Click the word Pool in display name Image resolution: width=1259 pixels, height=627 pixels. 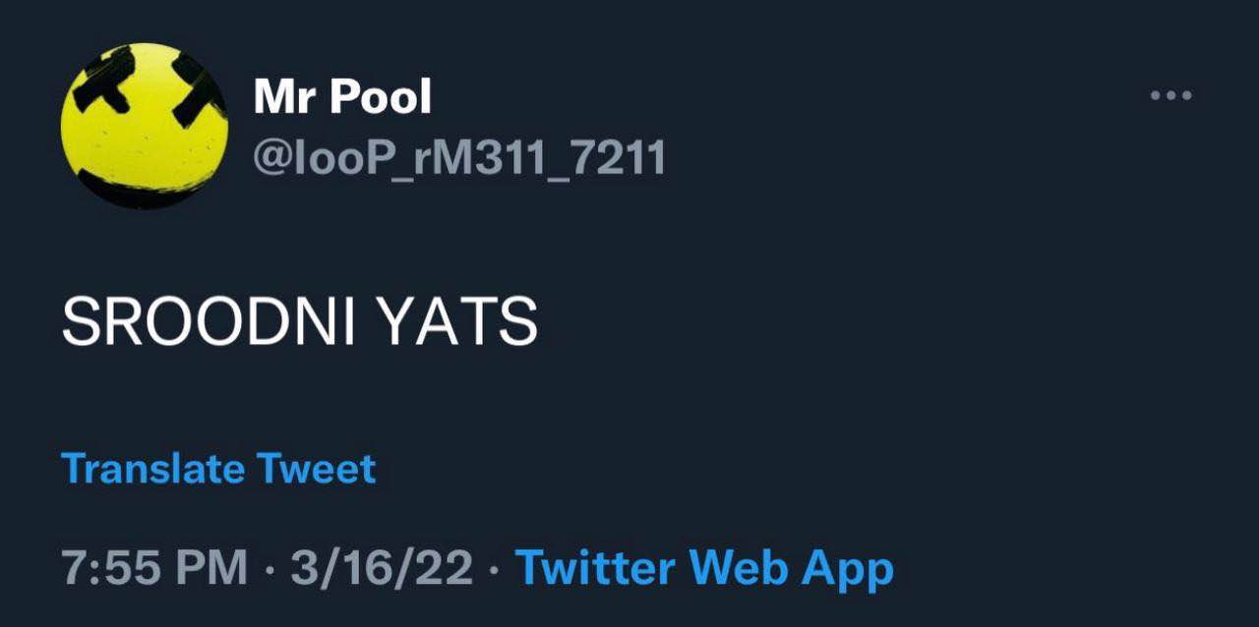379,96
